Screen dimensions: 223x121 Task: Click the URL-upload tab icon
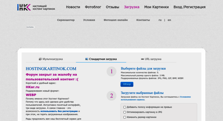click(x=142, y=59)
